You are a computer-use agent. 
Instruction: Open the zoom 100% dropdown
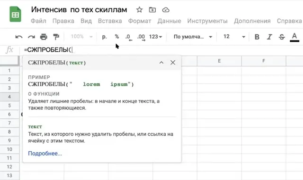(81, 37)
